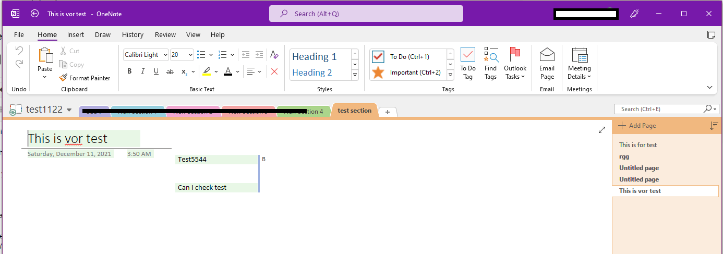Expand numbering styles dropdown arrow
723x254 pixels.
[x=232, y=54]
